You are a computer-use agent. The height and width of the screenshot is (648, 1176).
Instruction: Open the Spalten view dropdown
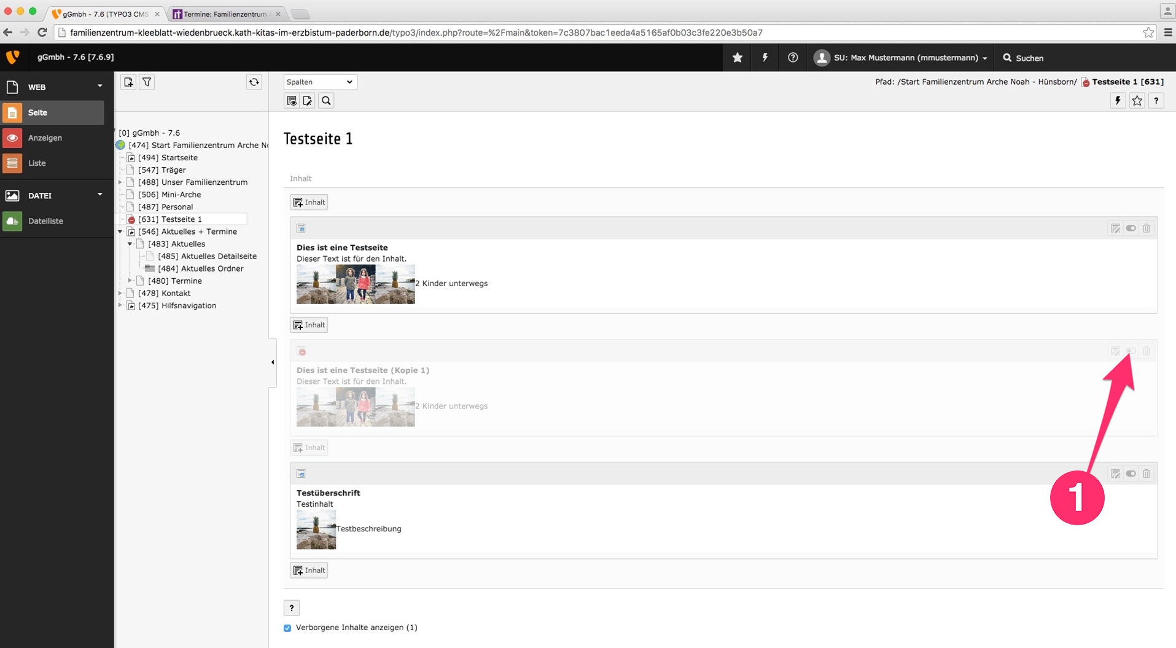point(320,82)
